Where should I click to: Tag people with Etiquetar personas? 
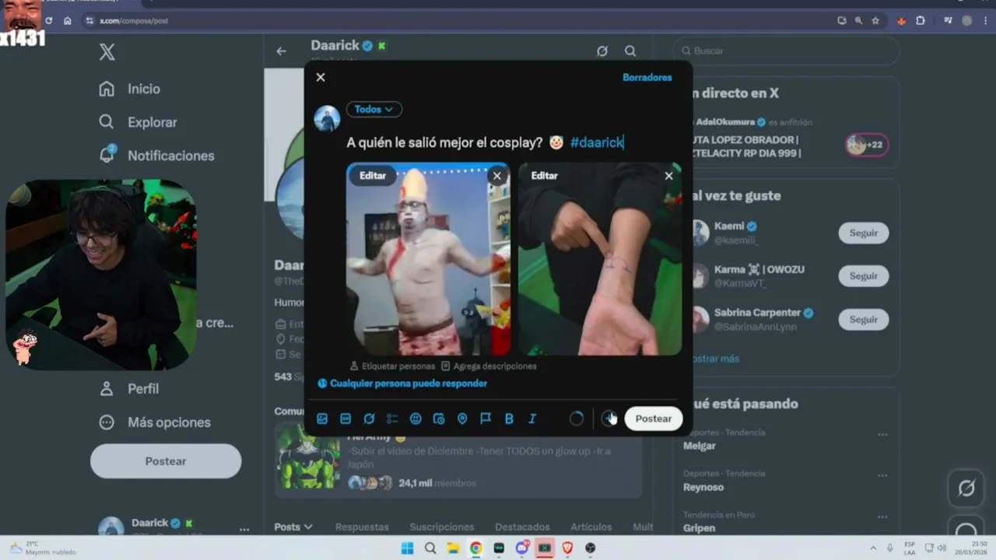[392, 366]
